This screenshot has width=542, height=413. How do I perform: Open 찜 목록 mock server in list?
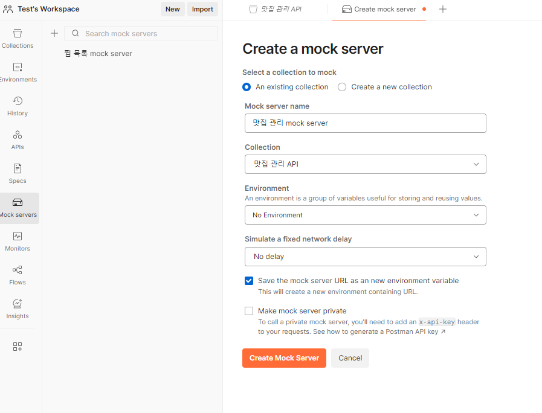click(98, 54)
